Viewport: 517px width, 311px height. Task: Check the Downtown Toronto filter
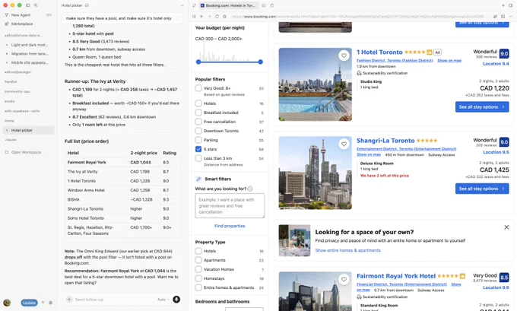[x=198, y=131]
